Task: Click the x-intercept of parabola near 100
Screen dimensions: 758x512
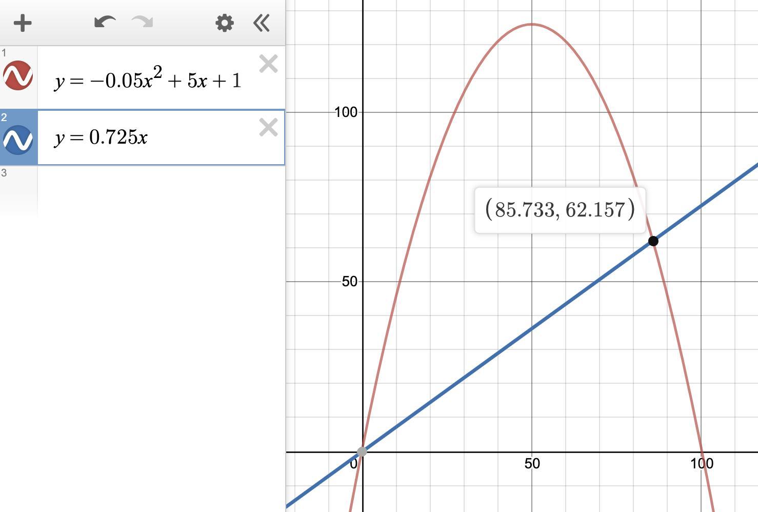Action: coord(701,452)
